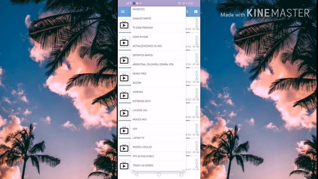Open the VEMOX FREE category
The height and width of the screenshot is (179, 318).
point(158,74)
